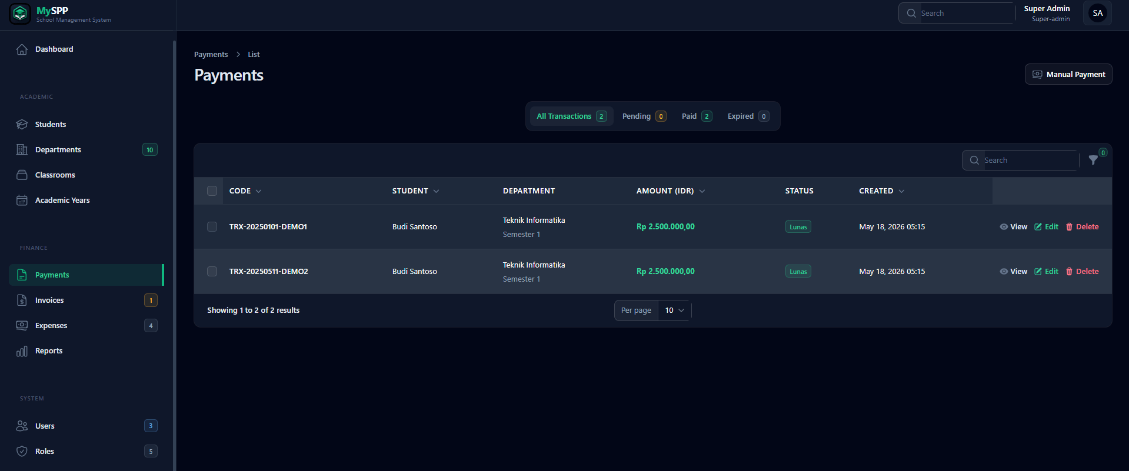Switch to the Pending tab

[644, 116]
